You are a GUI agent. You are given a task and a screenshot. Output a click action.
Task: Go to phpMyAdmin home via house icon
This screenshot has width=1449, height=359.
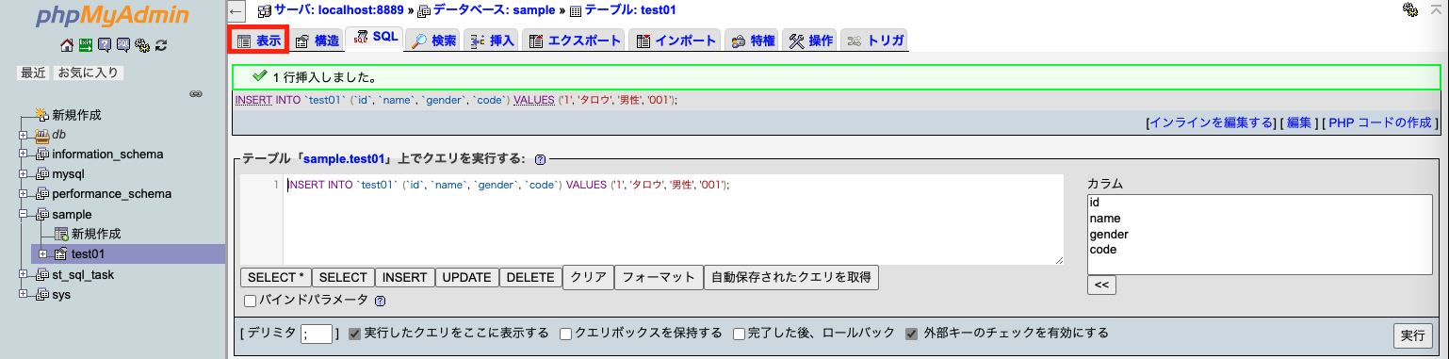[x=67, y=44]
